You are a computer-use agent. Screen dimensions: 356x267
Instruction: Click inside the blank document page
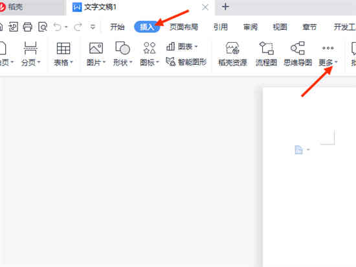[x=309, y=177]
